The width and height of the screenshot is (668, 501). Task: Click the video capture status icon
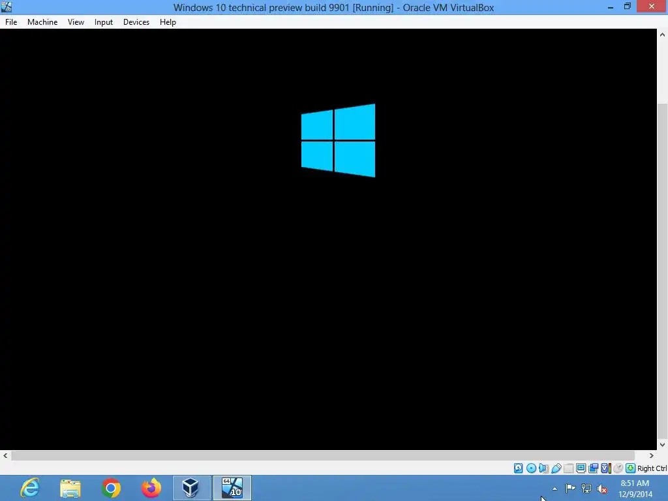coord(593,468)
